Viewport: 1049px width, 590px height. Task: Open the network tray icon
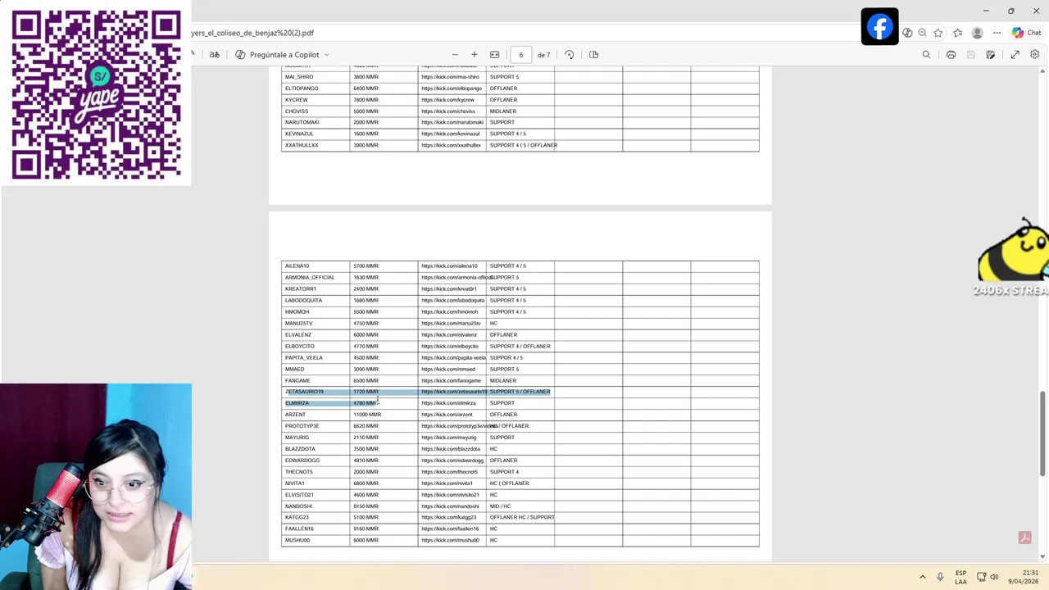tap(982, 577)
